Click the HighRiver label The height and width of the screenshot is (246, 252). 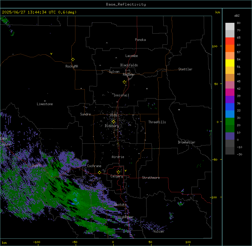pyautogui.click(x=126, y=217)
